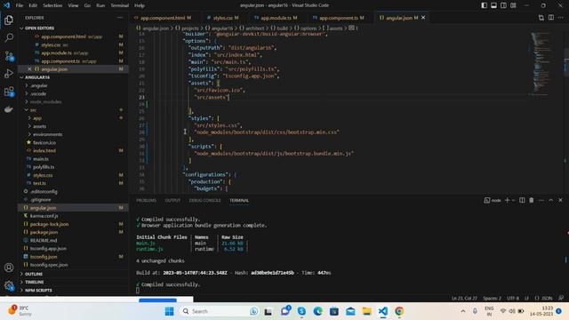Expand the .angular folder
The height and width of the screenshot is (320, 569).
73,85
